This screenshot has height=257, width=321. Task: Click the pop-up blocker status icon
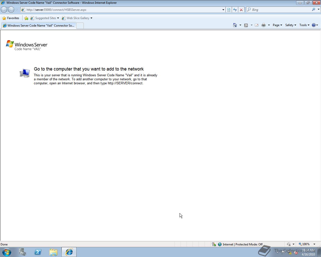pyautogui.click(x=214, y=244)
